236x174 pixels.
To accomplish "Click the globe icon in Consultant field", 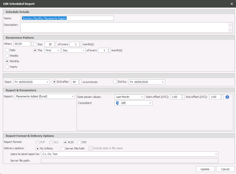I will click(118, 103).
